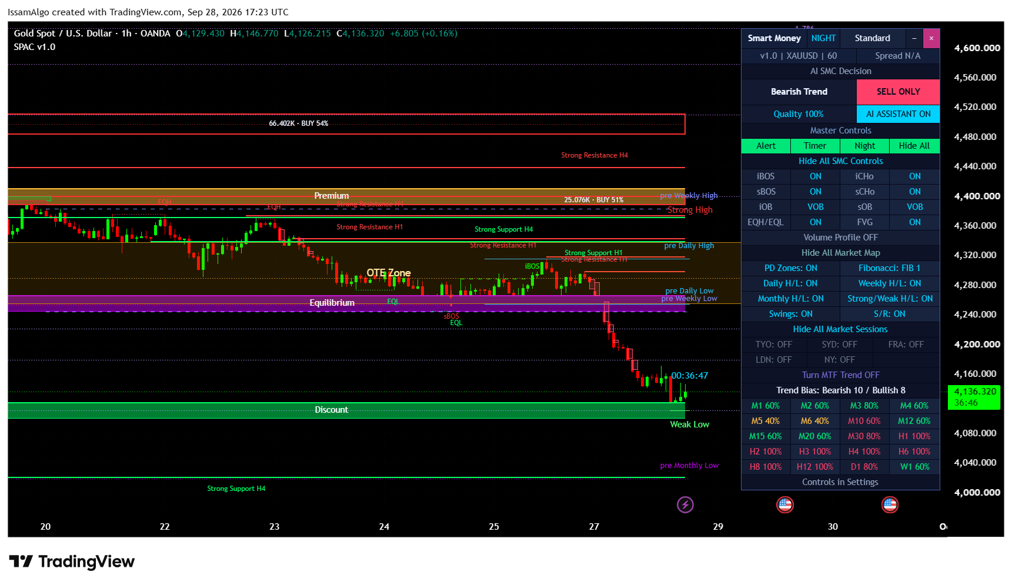The width and height of the screenshot is (1012, 585).
Task: Click the green 4,136.320 price label
Action: tap(974, 397)
